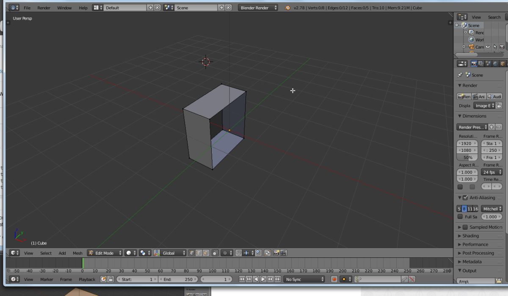
Task: Click face select mode icon
Action: pos(206,253)
